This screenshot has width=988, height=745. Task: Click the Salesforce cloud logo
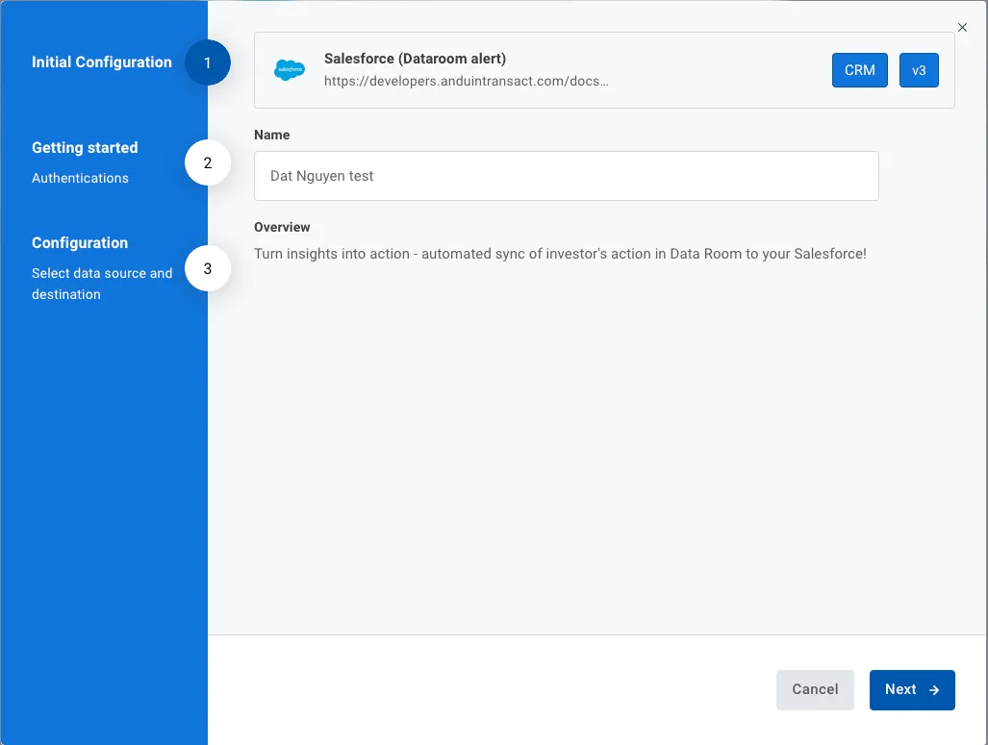[x=290, y=69]
